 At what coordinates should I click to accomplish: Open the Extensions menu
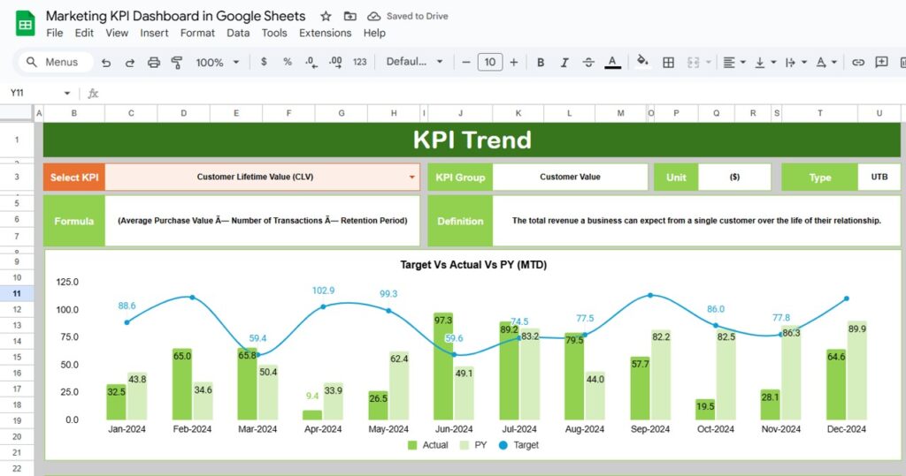[326, 33]
